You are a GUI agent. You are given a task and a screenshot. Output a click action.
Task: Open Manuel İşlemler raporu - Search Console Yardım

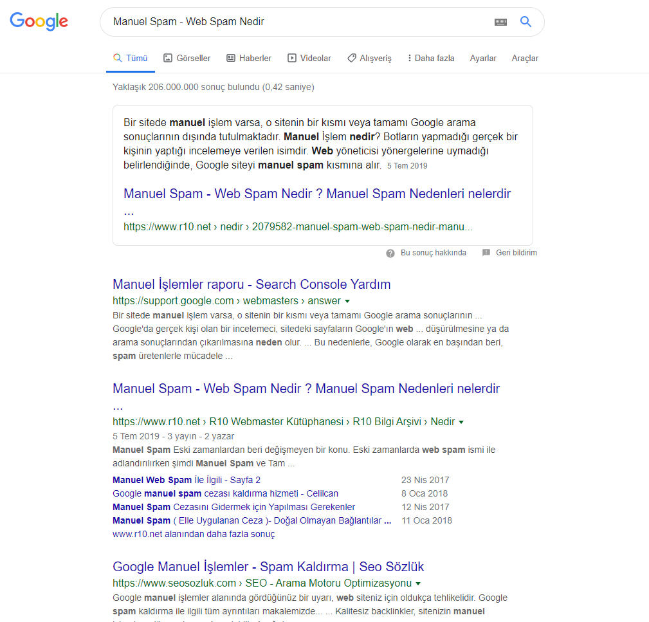click(251, 284)
